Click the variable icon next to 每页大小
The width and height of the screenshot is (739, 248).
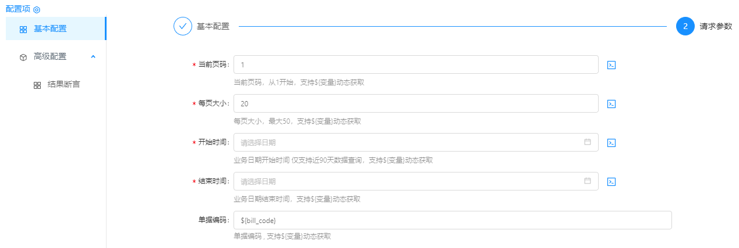pyautogui.click(x=611, y=104)
